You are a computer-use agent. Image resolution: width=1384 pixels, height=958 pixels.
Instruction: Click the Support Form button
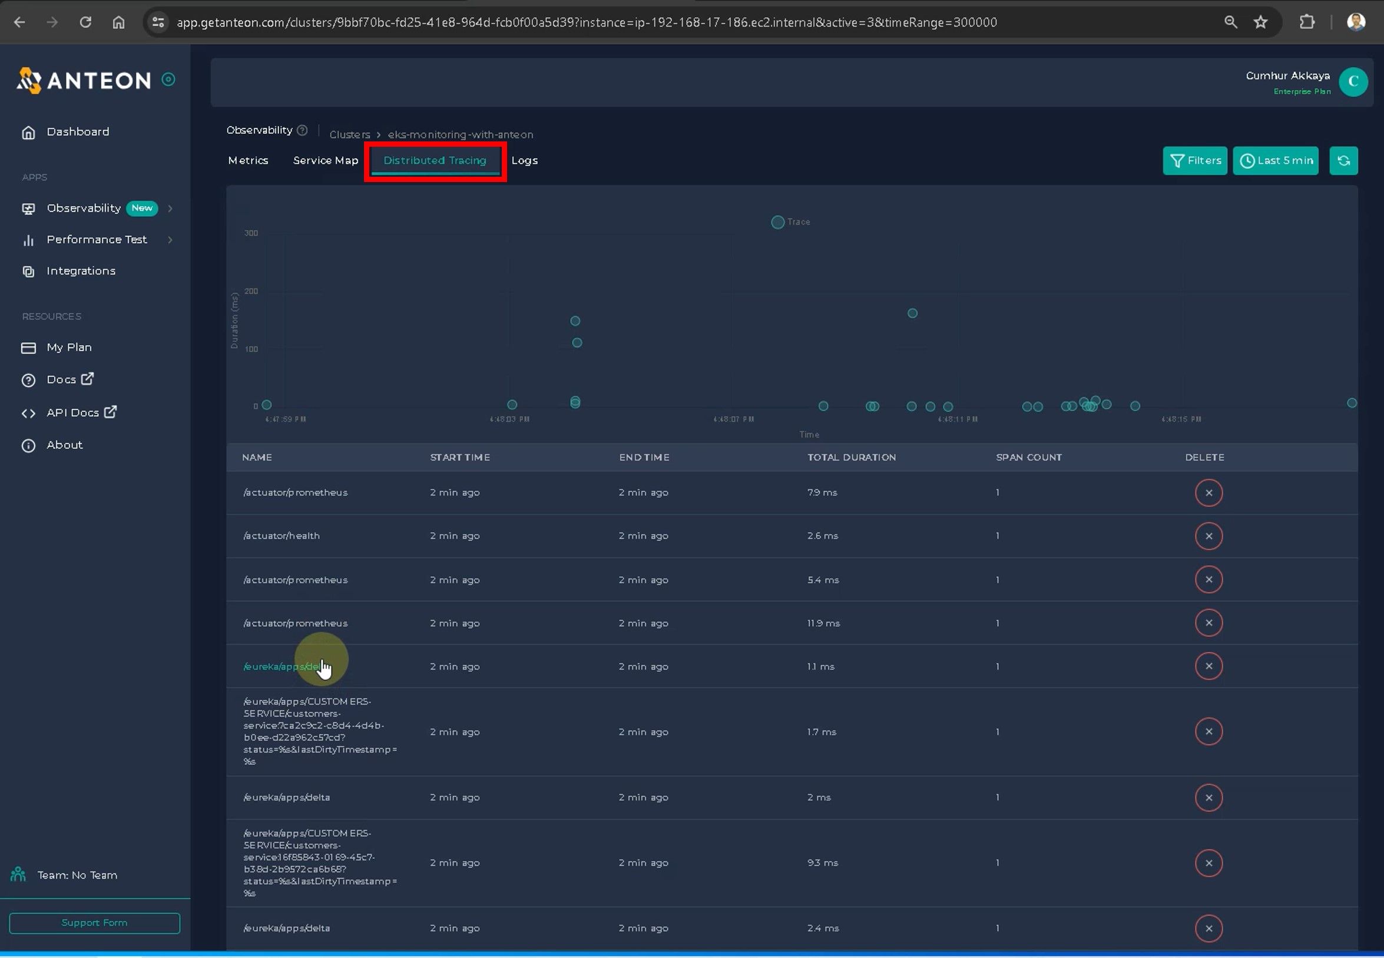94,923
